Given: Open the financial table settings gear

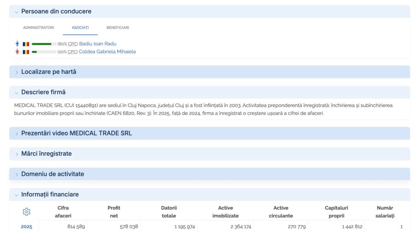Looking at the screenshot, I should pyautogui.click(x=27, y=212).
